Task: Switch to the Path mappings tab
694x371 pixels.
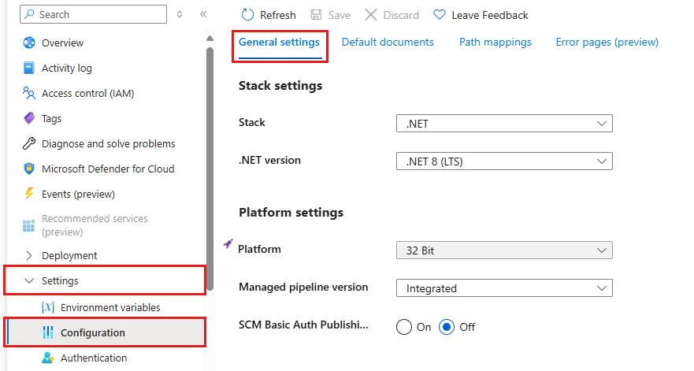Action: [x=495, y=43]
